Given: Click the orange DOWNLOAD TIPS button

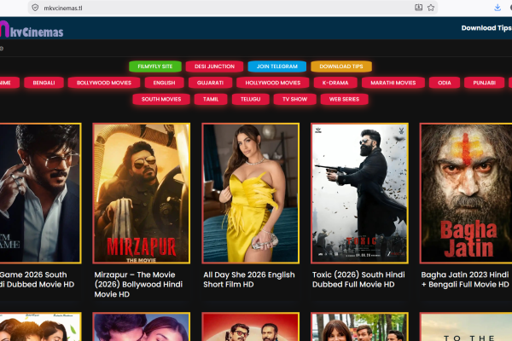Looking at the screenshot, I should tap(341, 66).
